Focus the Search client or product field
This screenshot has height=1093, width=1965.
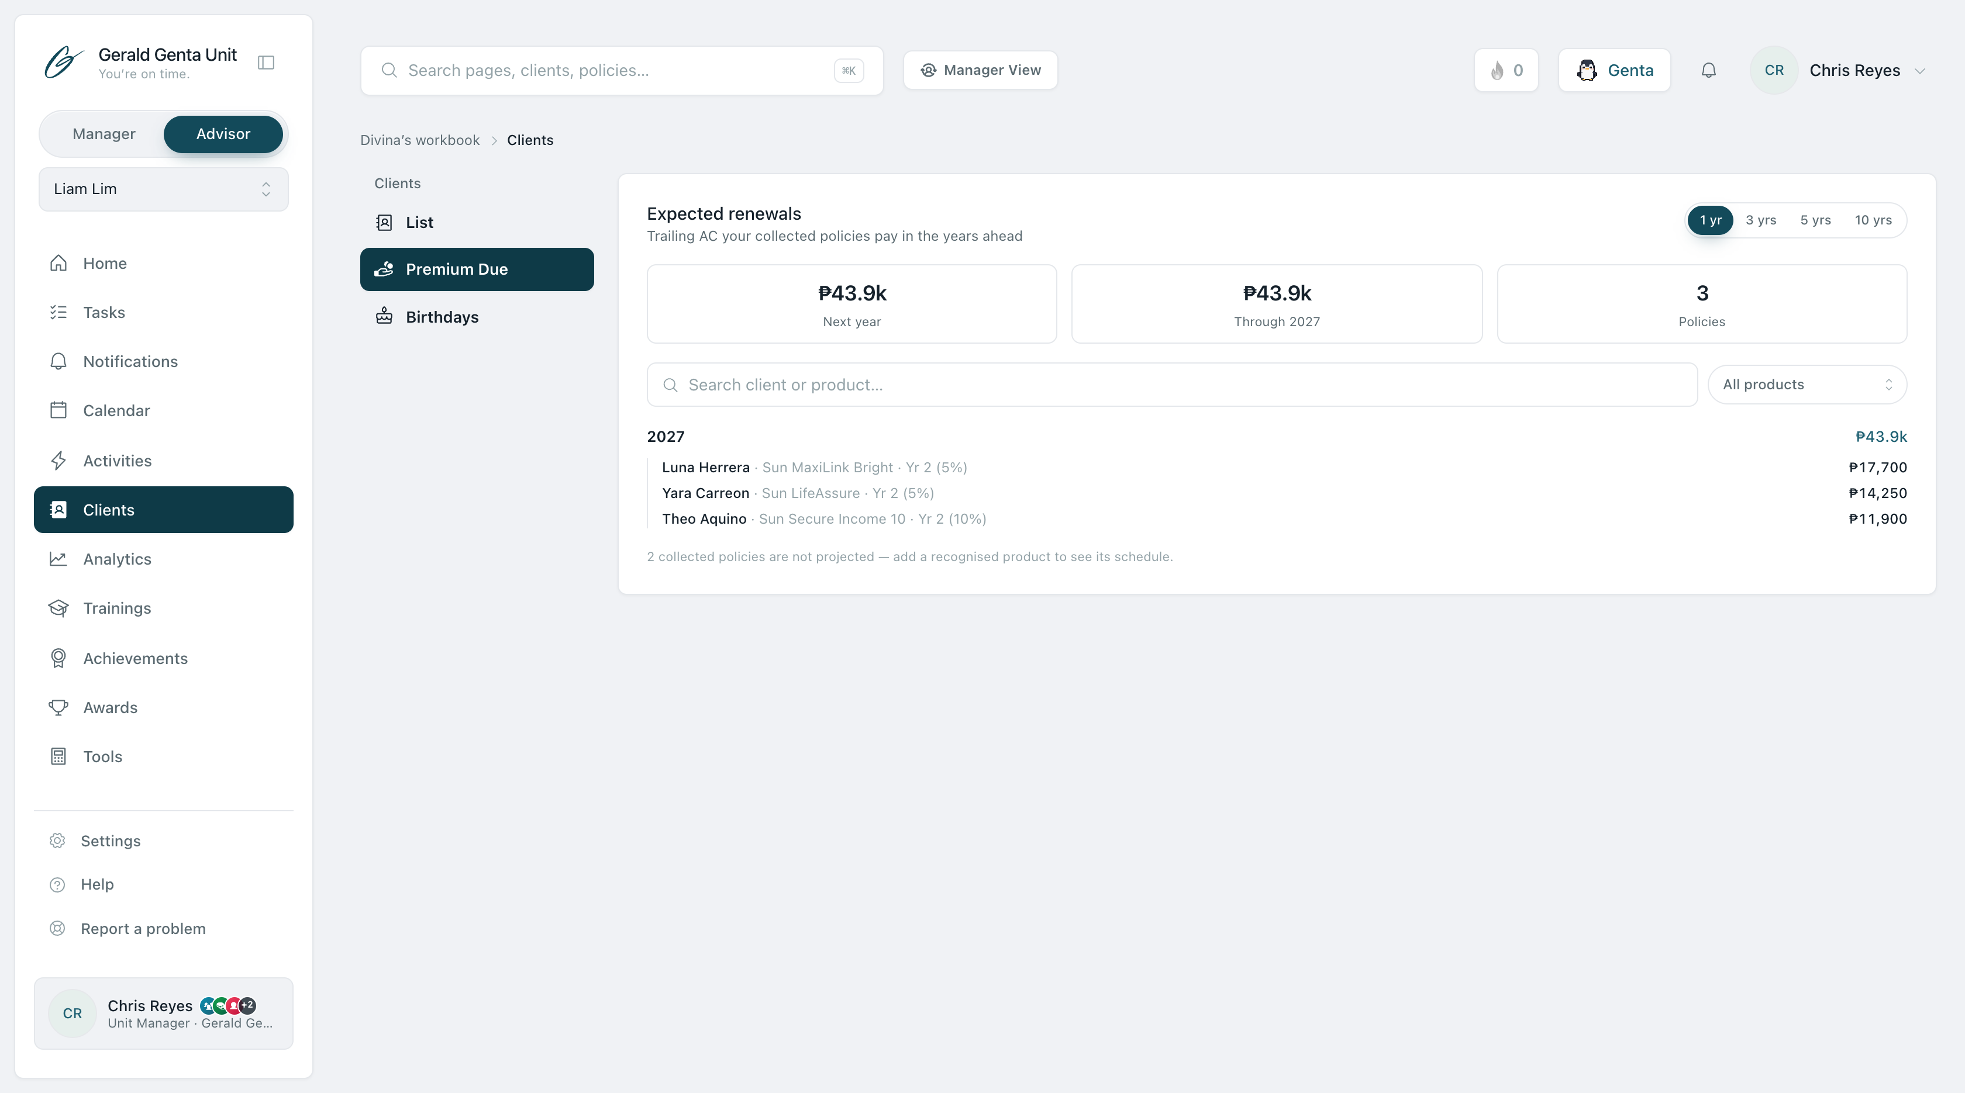coord(1171,385)
